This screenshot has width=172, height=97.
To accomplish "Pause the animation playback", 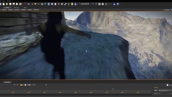I will coord(29,85).
